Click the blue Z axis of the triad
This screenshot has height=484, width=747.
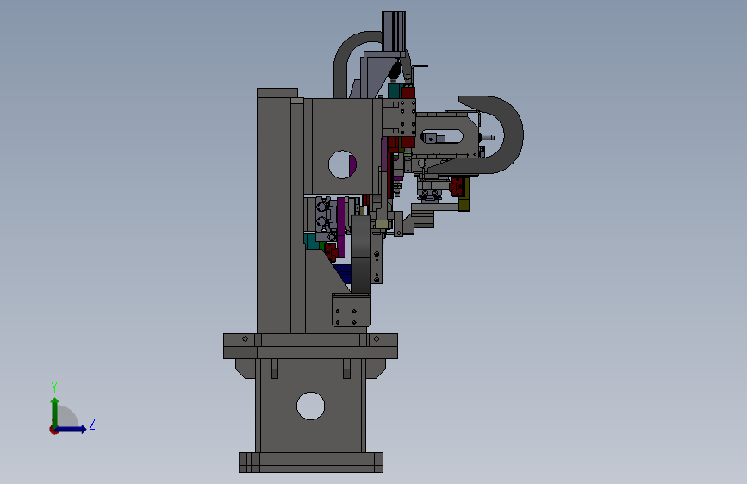click(x=72, y=429)
